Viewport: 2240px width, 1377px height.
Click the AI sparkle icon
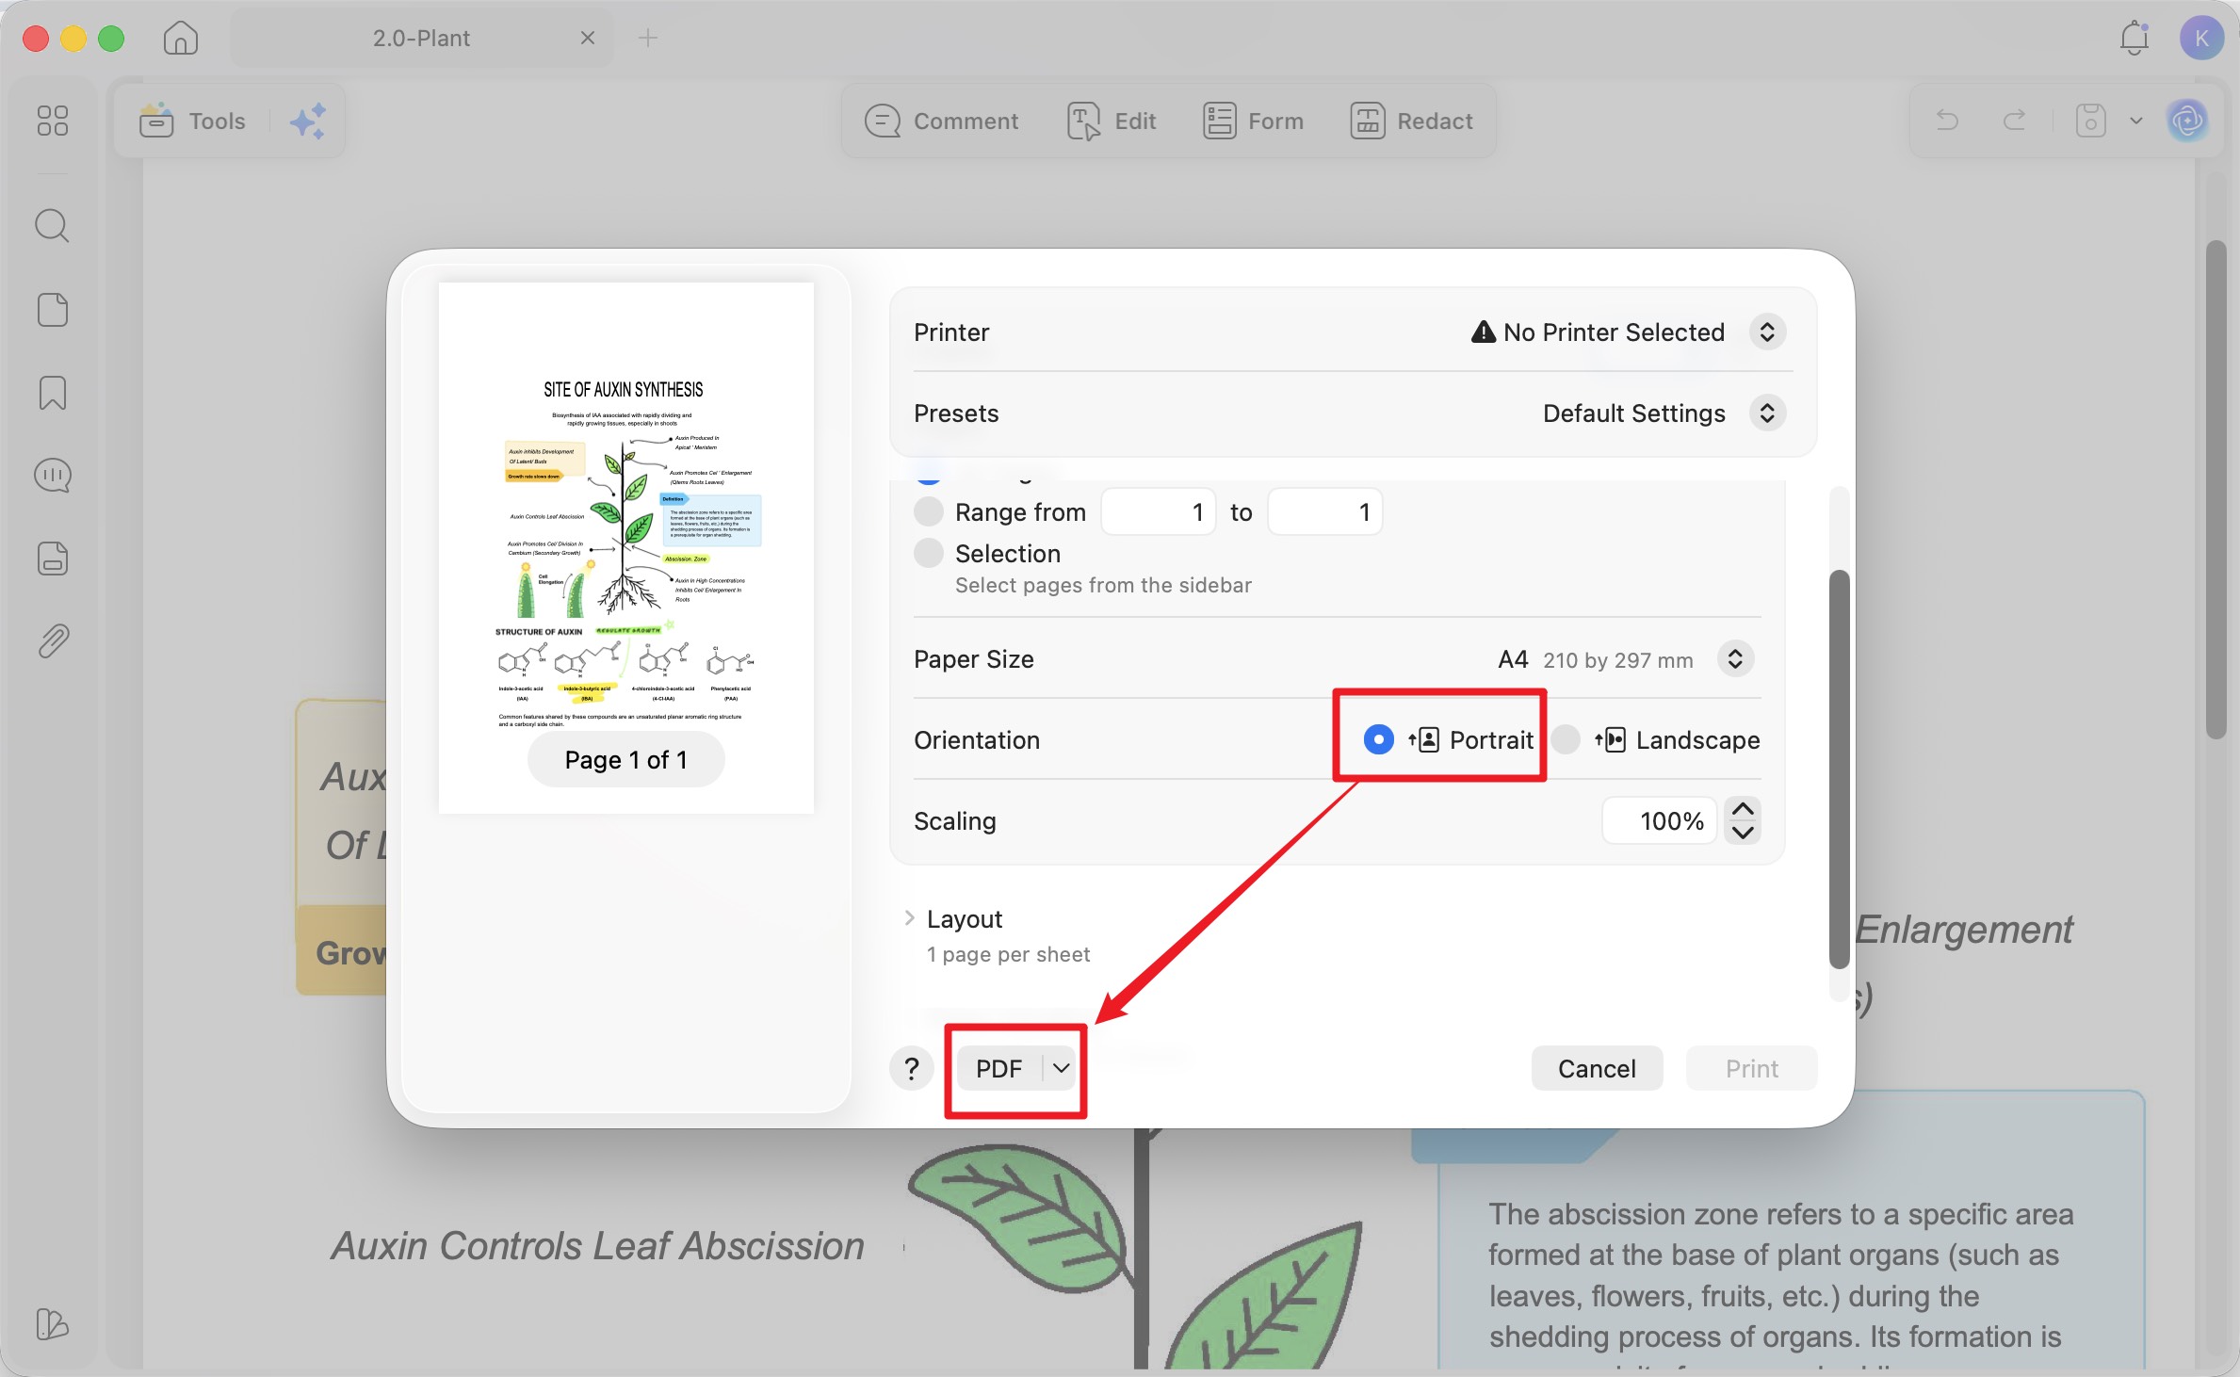(308, 121)
